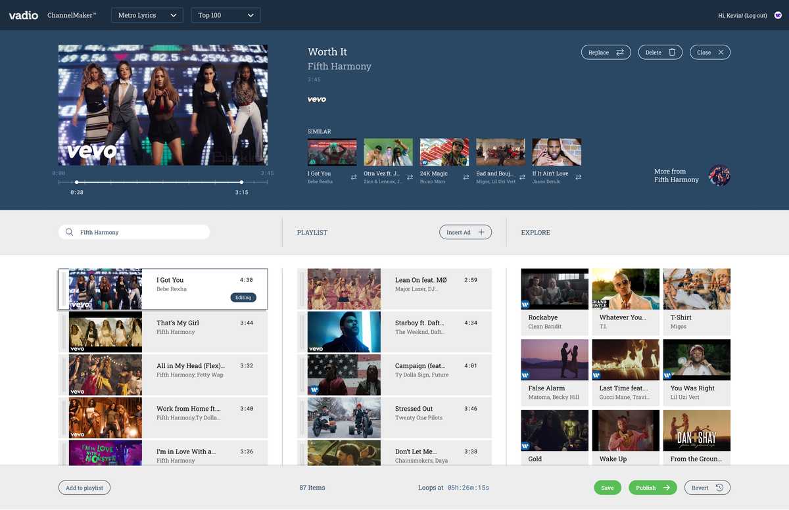
Task: Click the Whatever You Need explore thumbnail
Action: (x=626, y=289)
